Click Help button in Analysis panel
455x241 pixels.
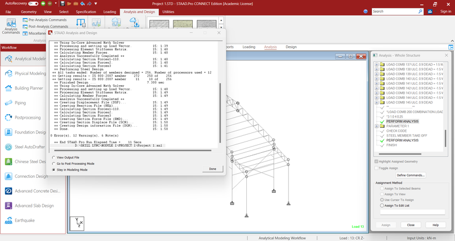[x=436, y=225]
